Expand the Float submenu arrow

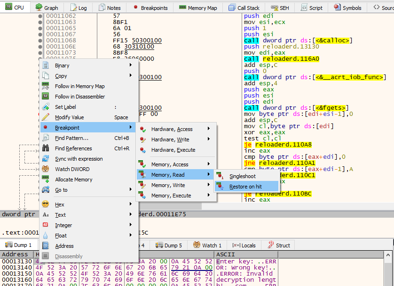click(131, 235)
